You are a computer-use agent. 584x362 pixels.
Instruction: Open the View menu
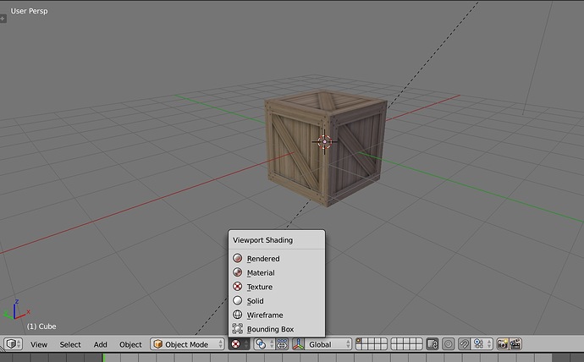[x=39, y=344]
